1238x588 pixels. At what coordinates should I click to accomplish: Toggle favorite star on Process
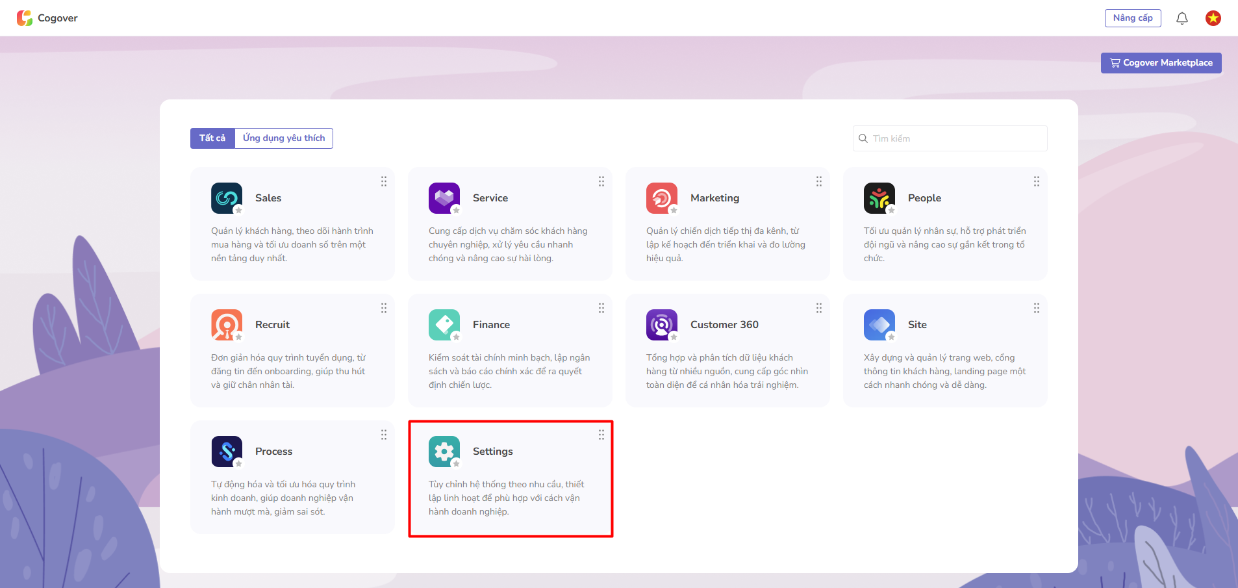tap(239, 463)
